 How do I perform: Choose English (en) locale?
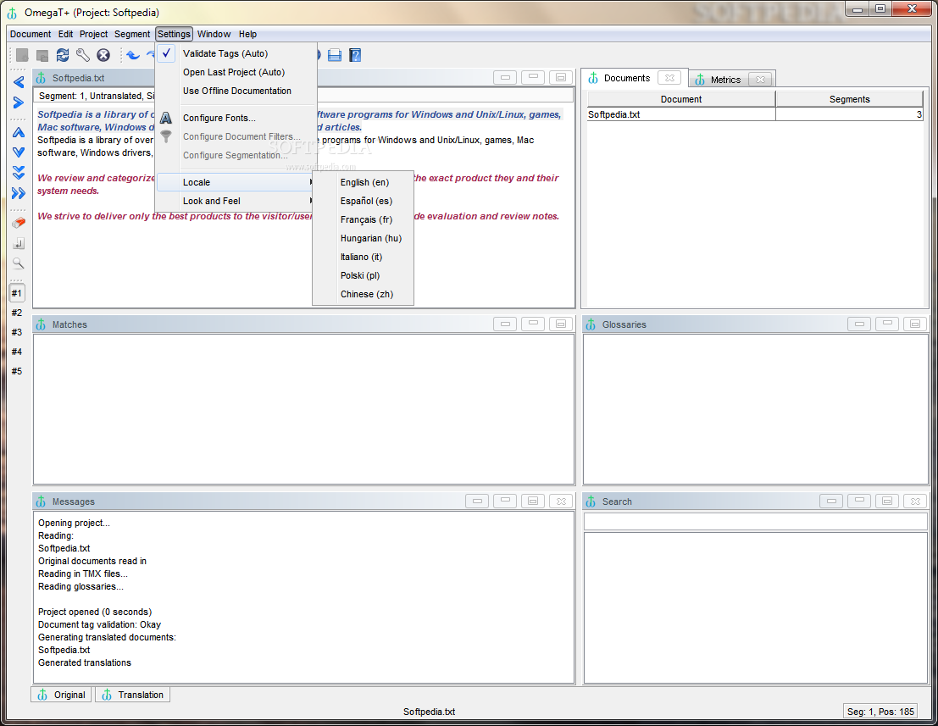[364, 182]
